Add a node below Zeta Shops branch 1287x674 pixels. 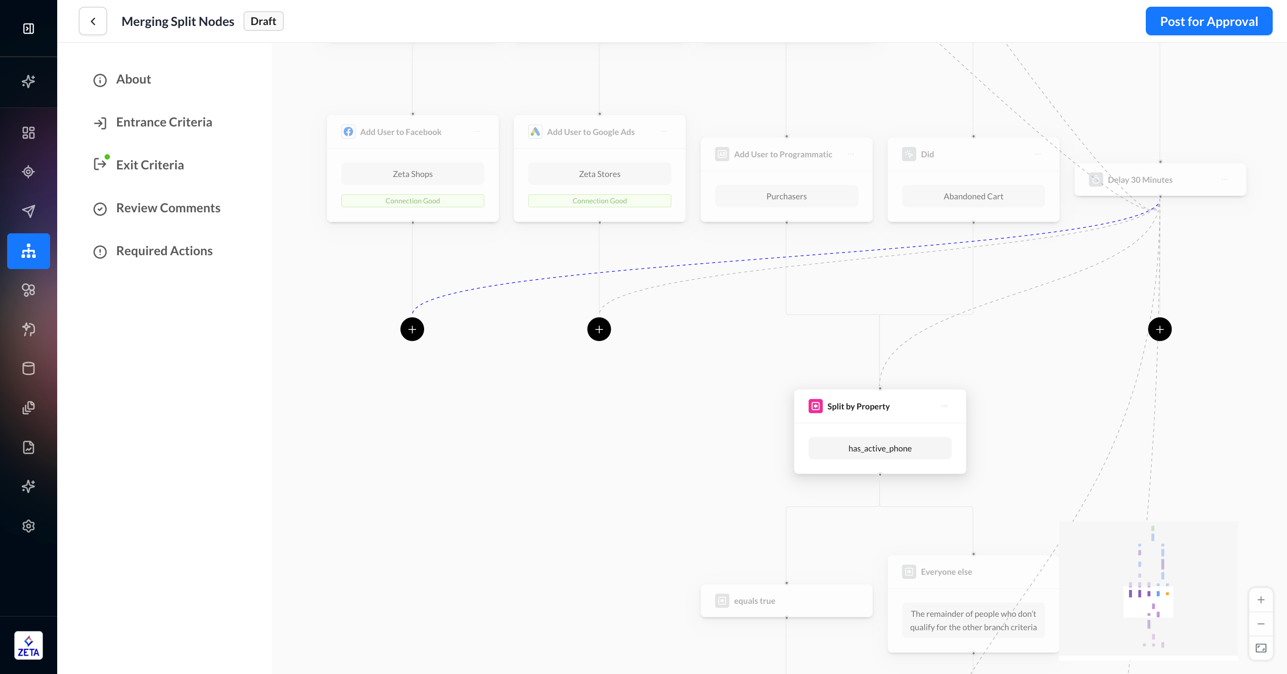point(412,329)
